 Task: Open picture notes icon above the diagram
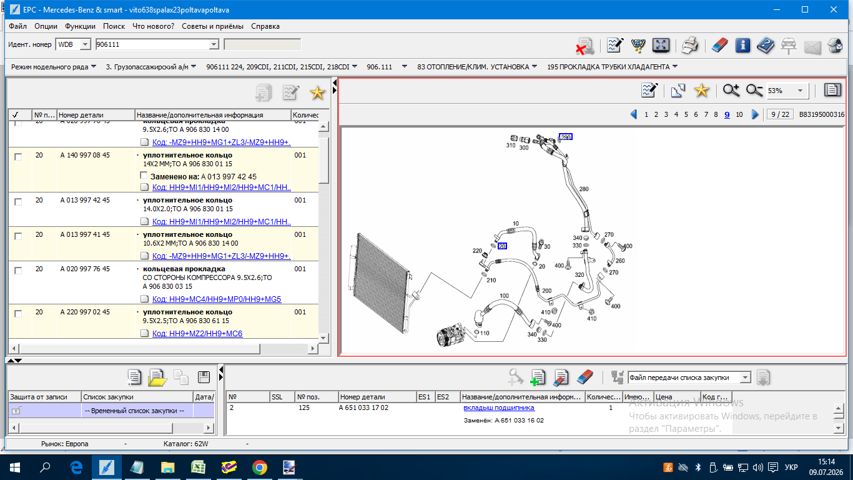pyautogui.click(x=649, y=91)
